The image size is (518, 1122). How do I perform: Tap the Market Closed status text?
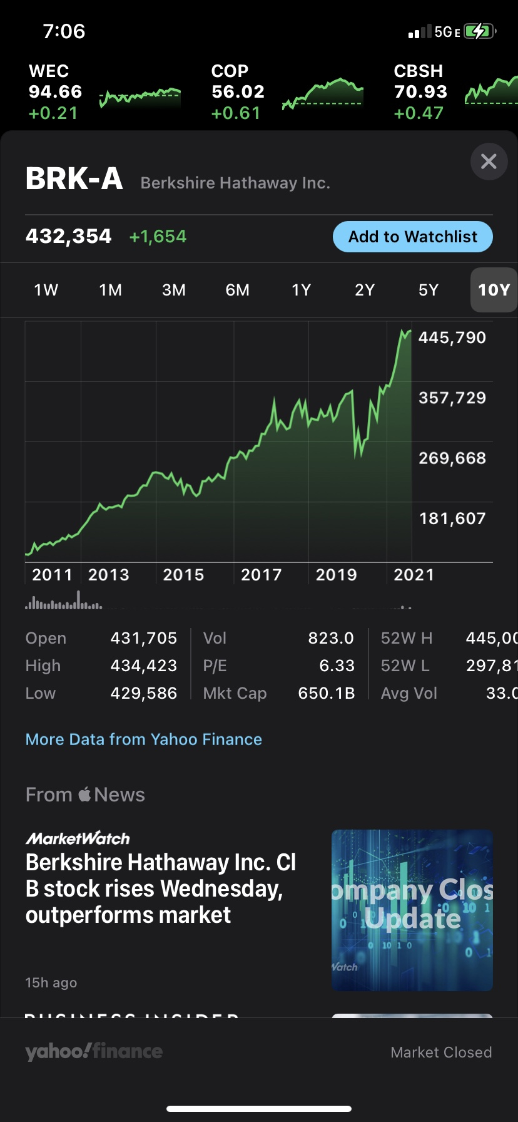point(441,1053)
